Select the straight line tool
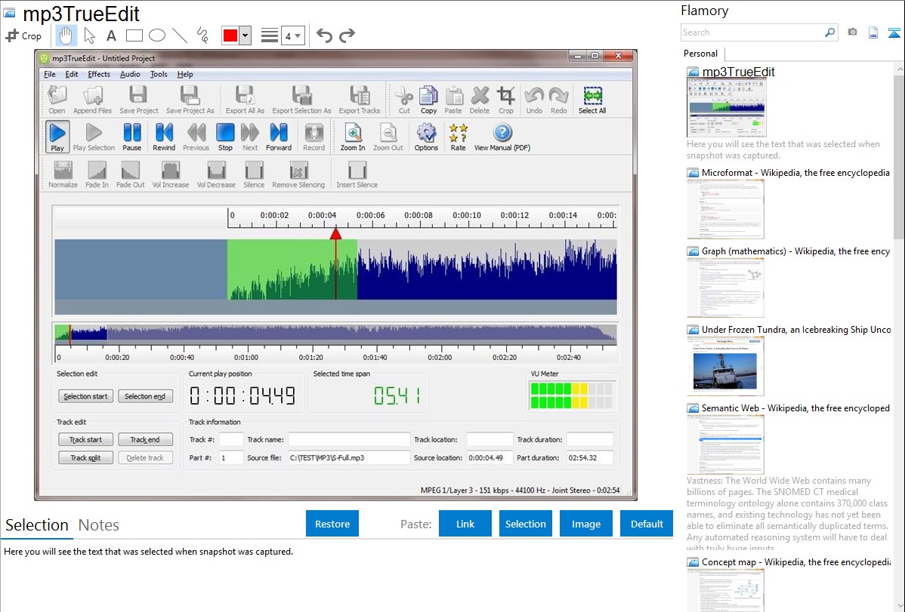This screenshot has width=905, height=612. pyautogui.click(x=180, y=35)
